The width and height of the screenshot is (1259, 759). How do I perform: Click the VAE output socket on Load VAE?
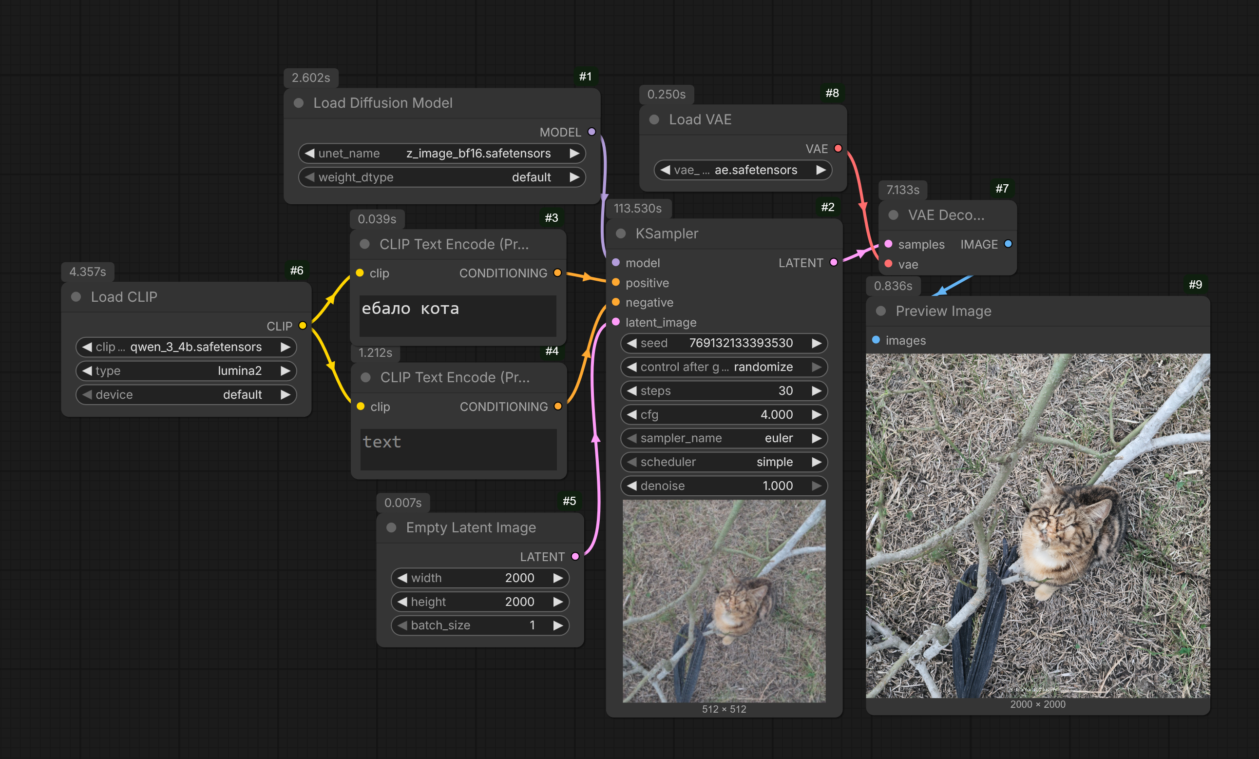[x=838, y=149]
